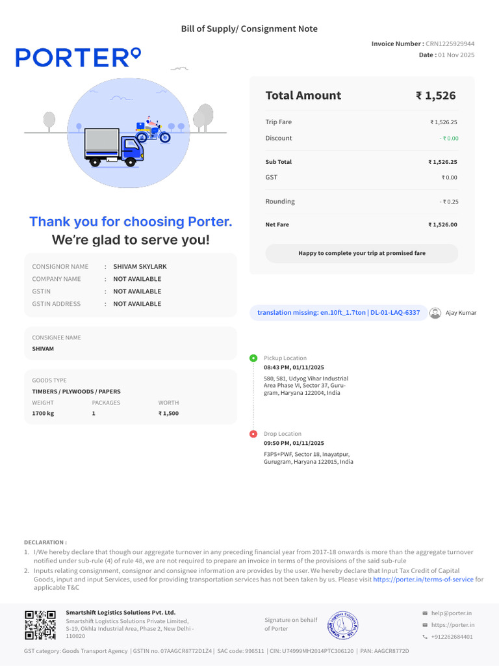Viewport: 499px width, 666px height.
Task: Click the +912262684401 phone number
Action: 452,637
